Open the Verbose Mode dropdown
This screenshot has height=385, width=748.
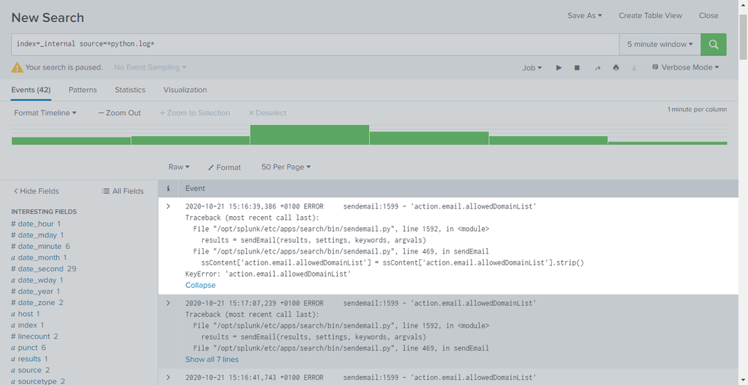click(x=685, y=67)
